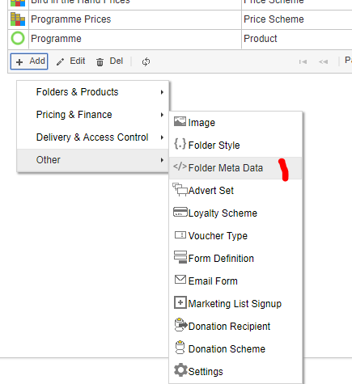Click the Del button with the trash icon
The height and width of the screenshot is (384, 352).
(x=109, y=61)
